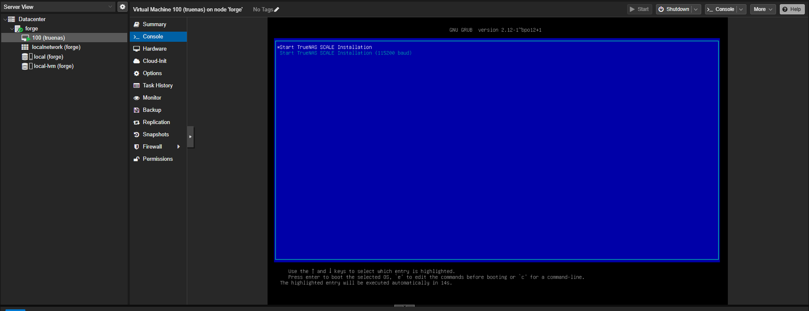
Task: Open the Backup section
Action: 152,110
